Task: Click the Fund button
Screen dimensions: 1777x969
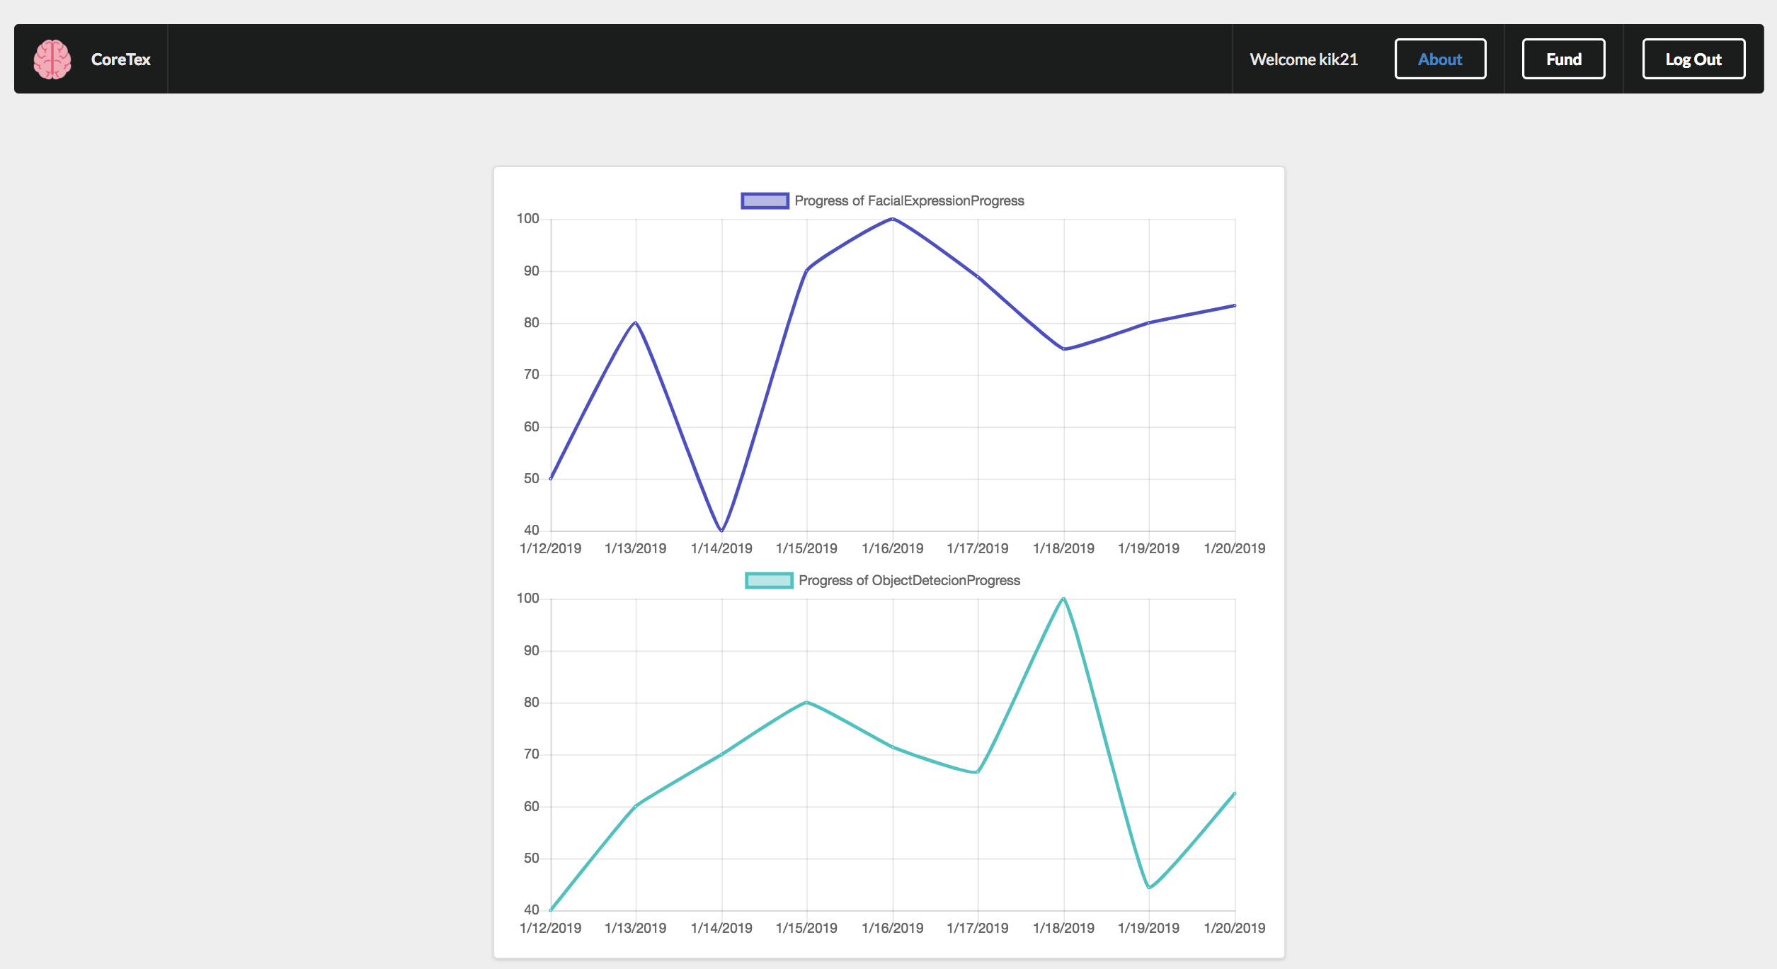Action: (x=1563, y=59)
